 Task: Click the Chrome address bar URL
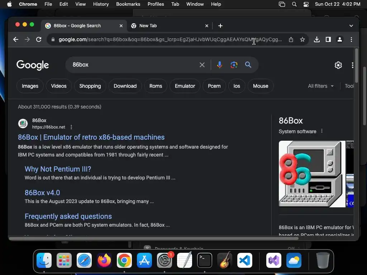pos(170,39)
